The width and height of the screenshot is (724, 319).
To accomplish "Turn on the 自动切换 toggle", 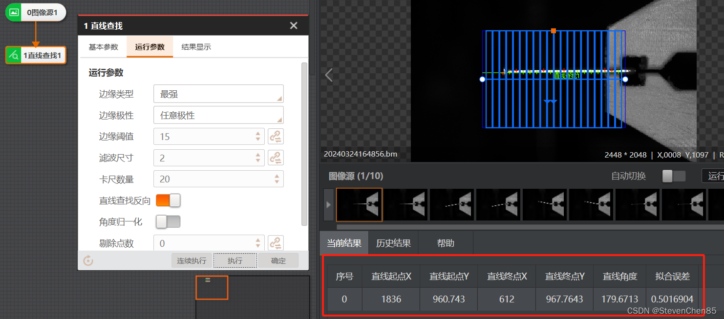I will coord(674,176).
